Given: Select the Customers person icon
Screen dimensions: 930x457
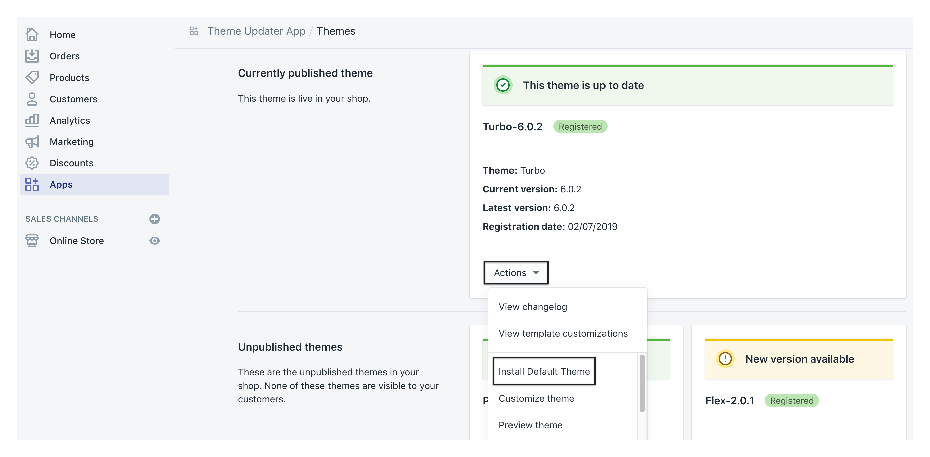Looking at the screenshot, I should tap(32, 99).
